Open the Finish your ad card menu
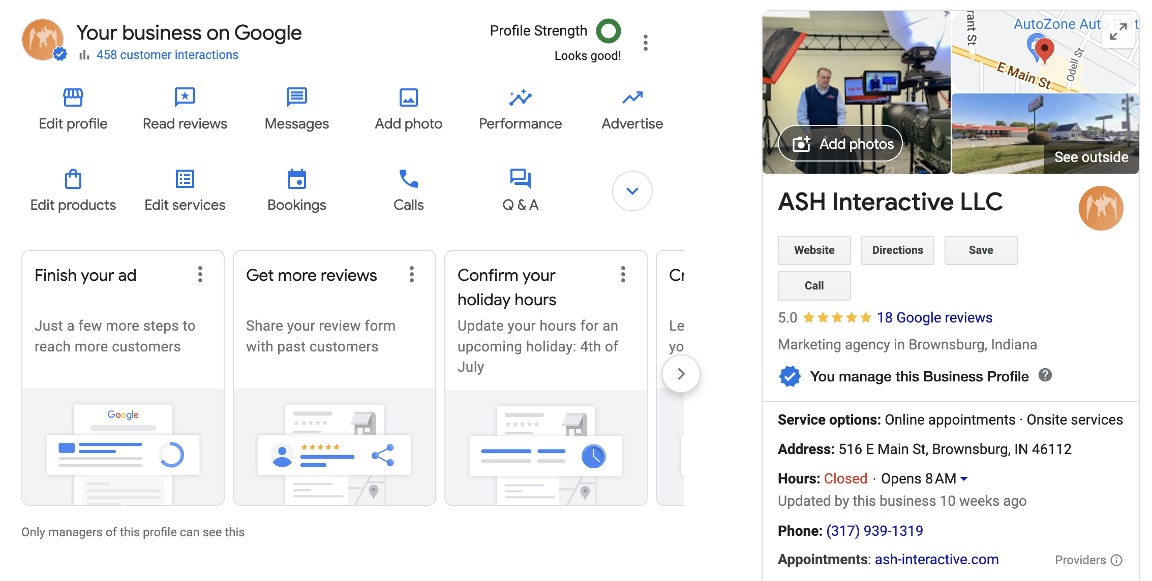 [x=200, y=274]
